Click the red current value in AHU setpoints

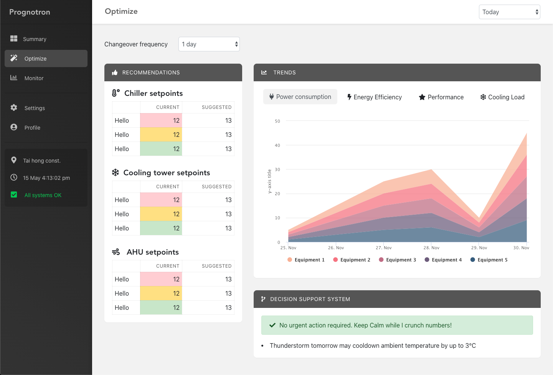(161, 279)
